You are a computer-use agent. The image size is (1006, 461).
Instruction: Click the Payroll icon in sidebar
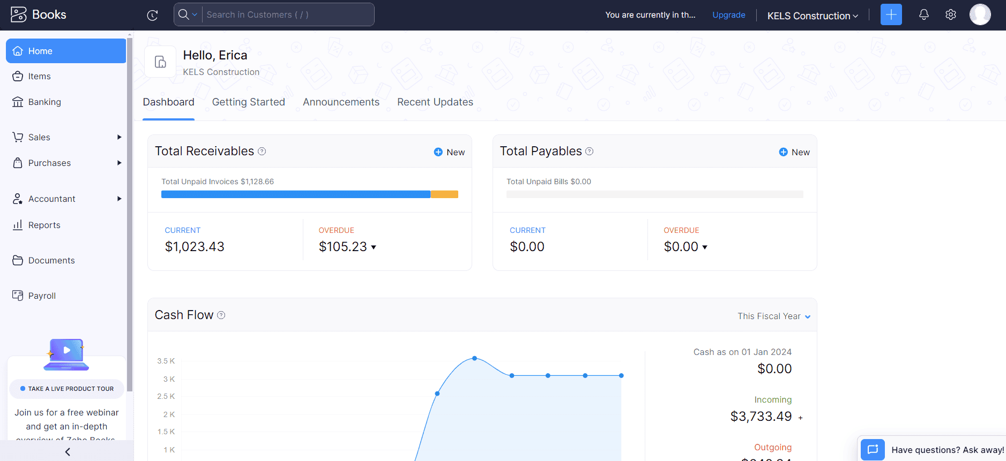pyautogui.click(x=18, y=296)
